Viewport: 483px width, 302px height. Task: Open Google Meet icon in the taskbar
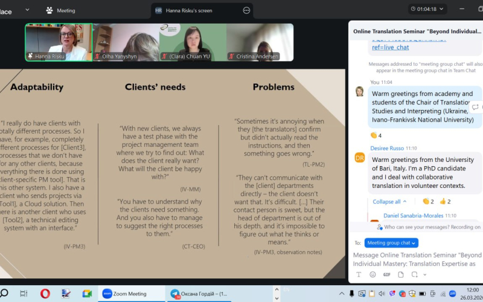87,294
